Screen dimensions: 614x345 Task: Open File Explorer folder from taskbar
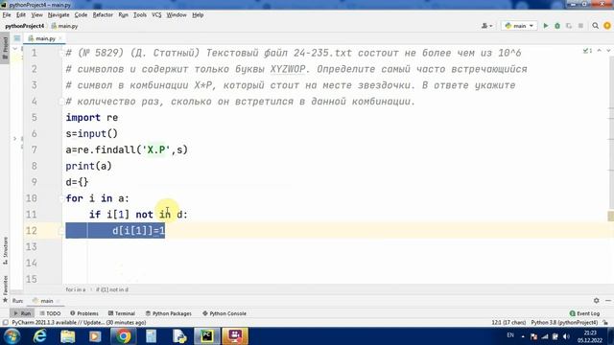[x=67, y=336]
